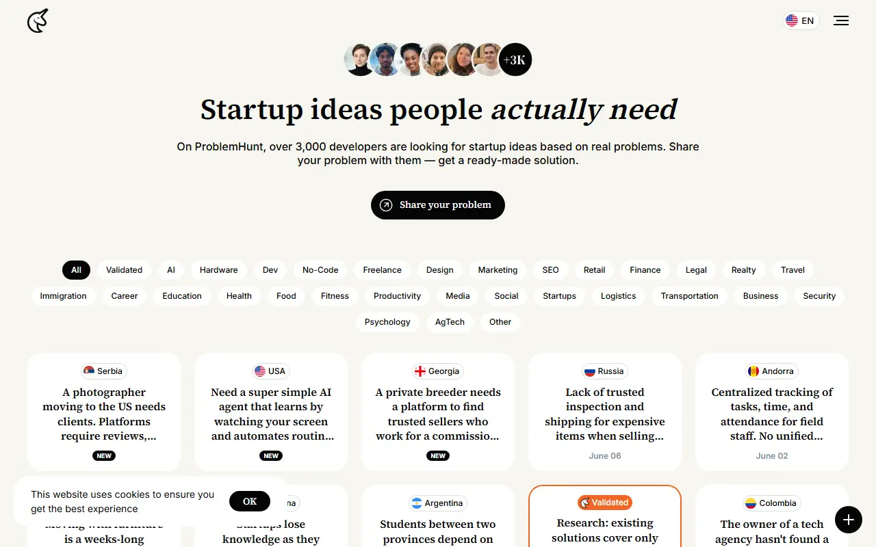Click the Serbia flag country badge

(x=104, y=371)
